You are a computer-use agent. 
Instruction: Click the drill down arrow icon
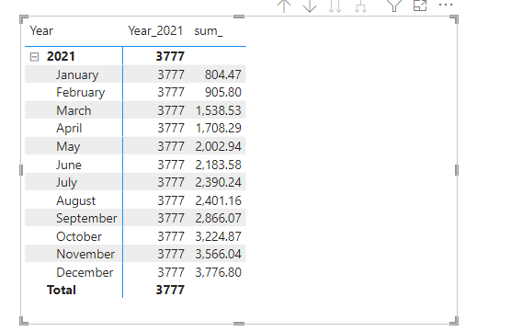coord(310,6)
